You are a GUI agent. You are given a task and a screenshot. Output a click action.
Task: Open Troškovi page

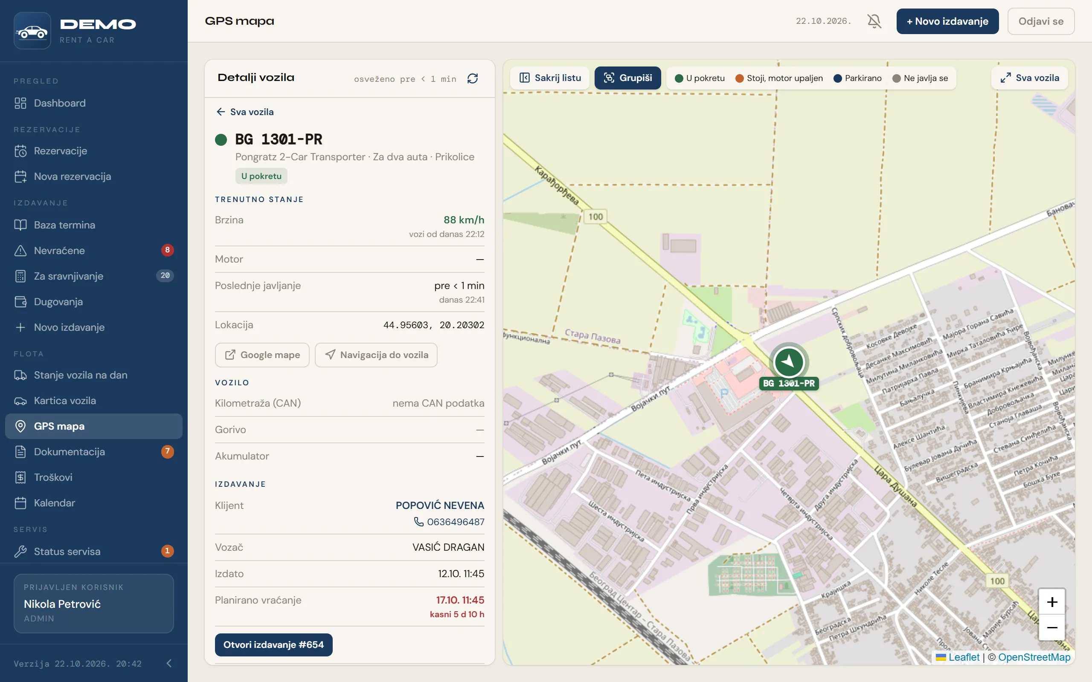(94, 477)
